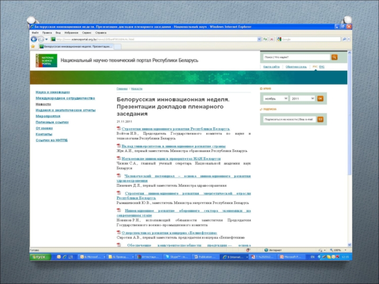Open Вклад университетов в инновационное развитие link

[173, 146]
